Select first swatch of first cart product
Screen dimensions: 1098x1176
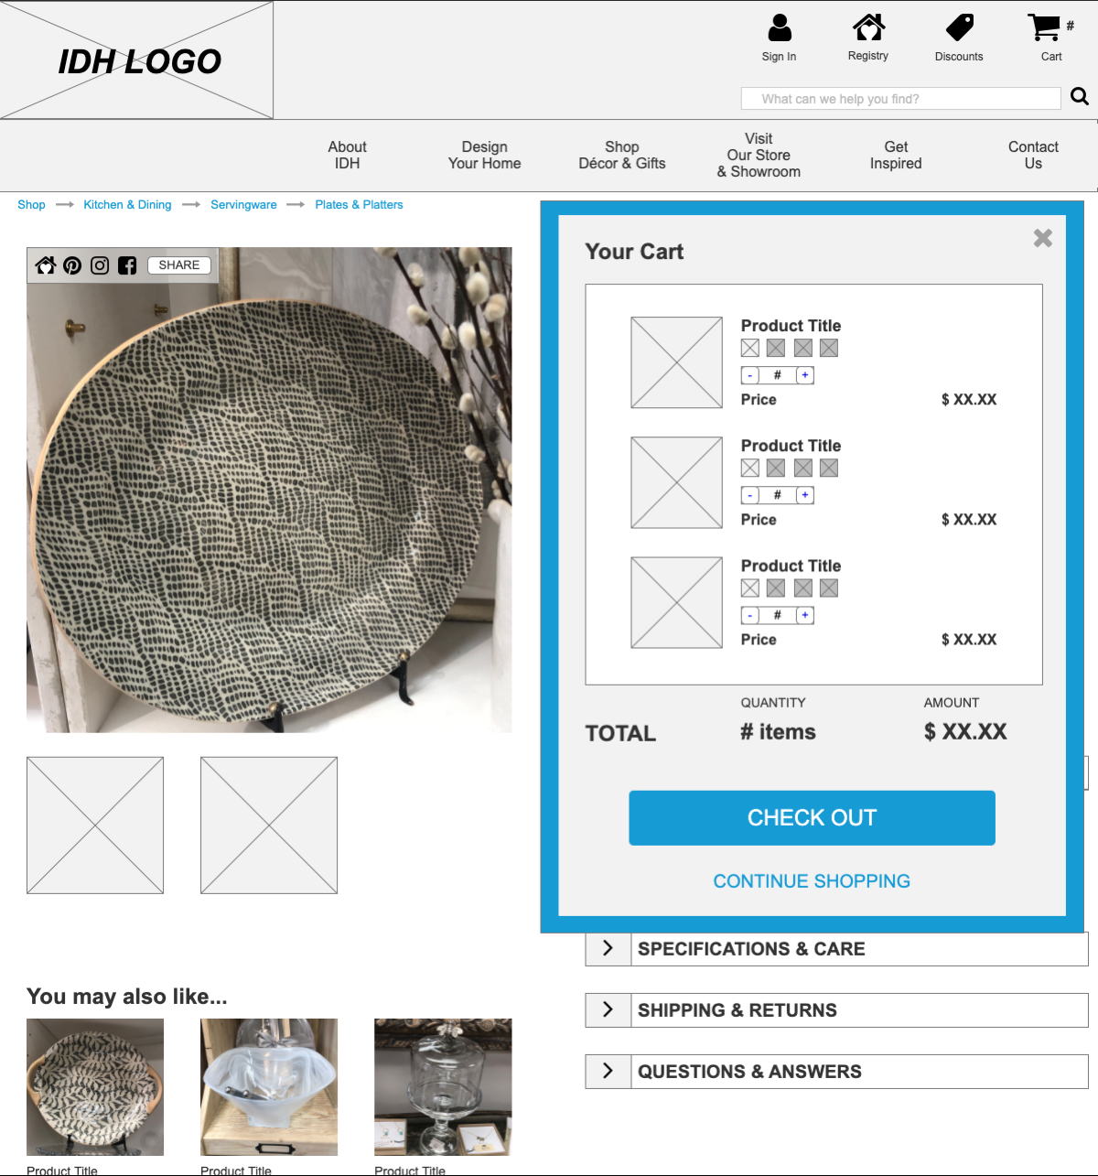click(x=750, y=348)
